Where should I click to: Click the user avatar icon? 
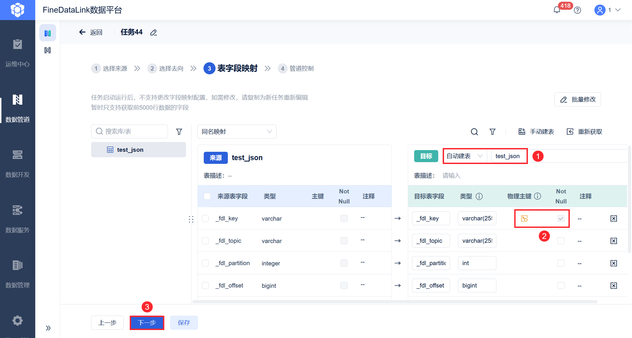[600, 10]
